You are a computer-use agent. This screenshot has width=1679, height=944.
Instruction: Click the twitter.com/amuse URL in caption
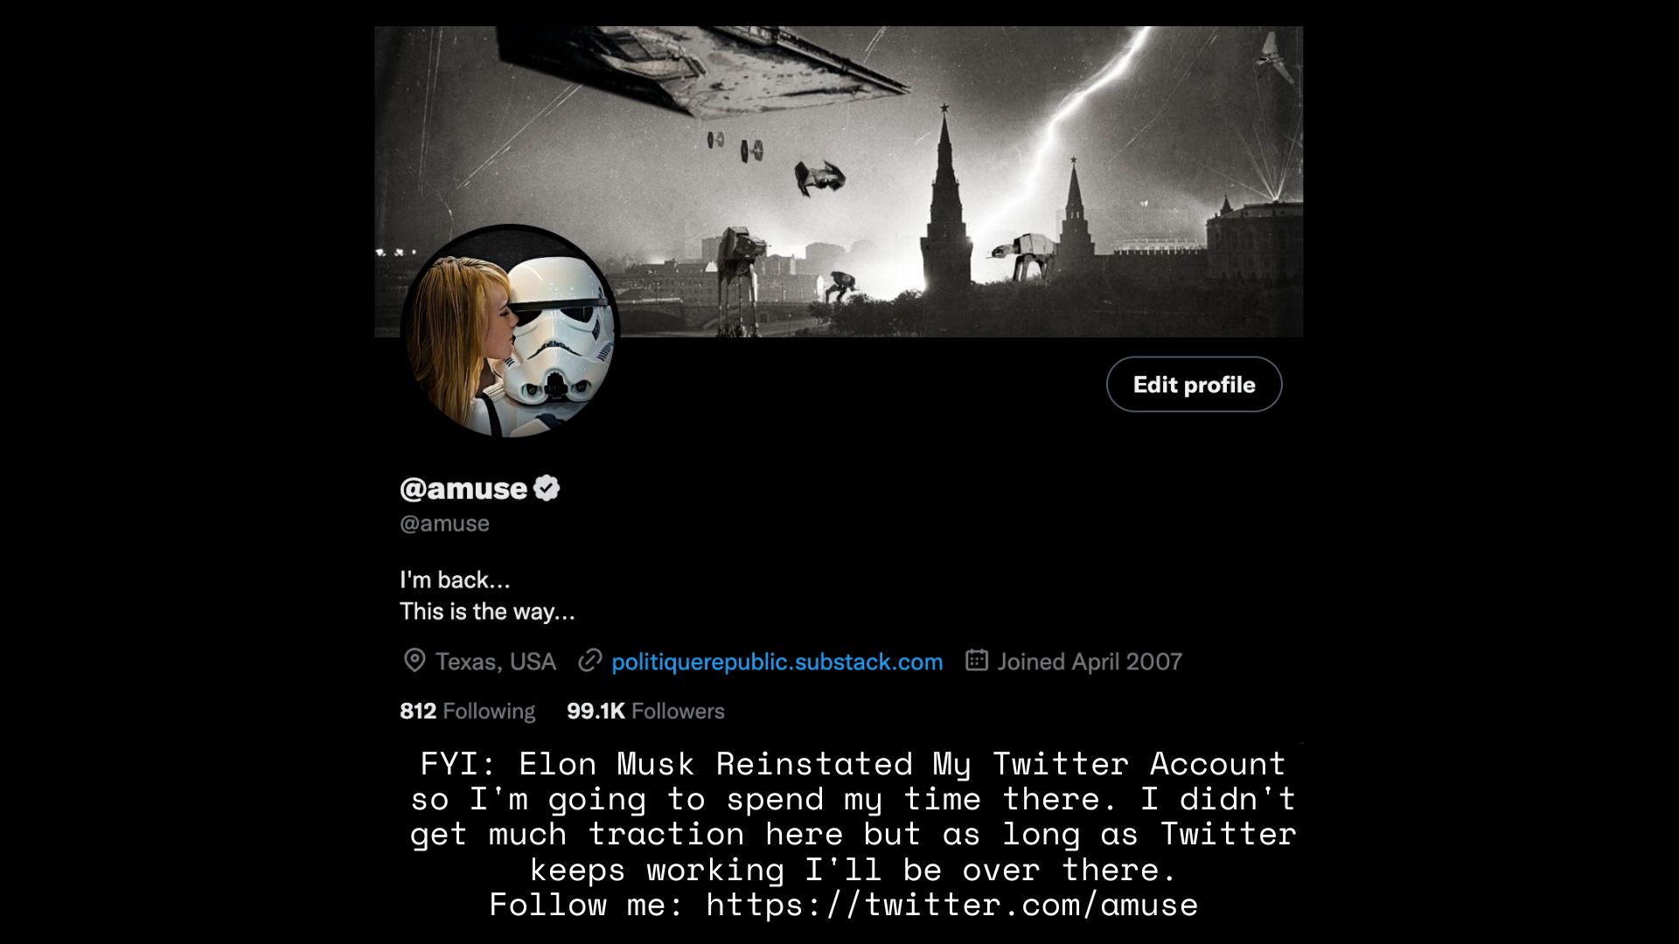(951, 905)
